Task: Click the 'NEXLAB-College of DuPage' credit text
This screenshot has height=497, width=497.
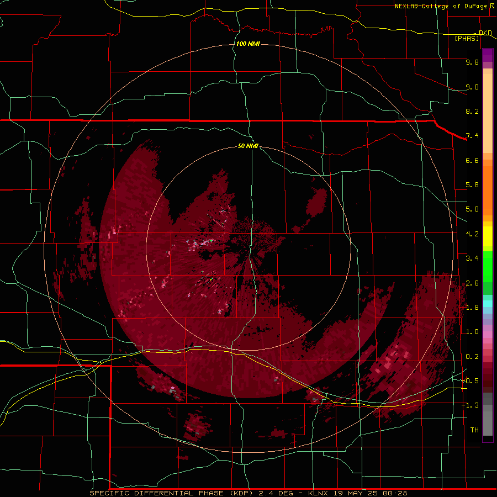Action: pos(442,6)
